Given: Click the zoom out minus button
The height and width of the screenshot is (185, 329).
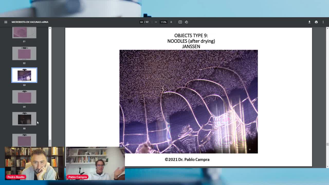Looking at the screenshot, I should click(x=156, y=22).
